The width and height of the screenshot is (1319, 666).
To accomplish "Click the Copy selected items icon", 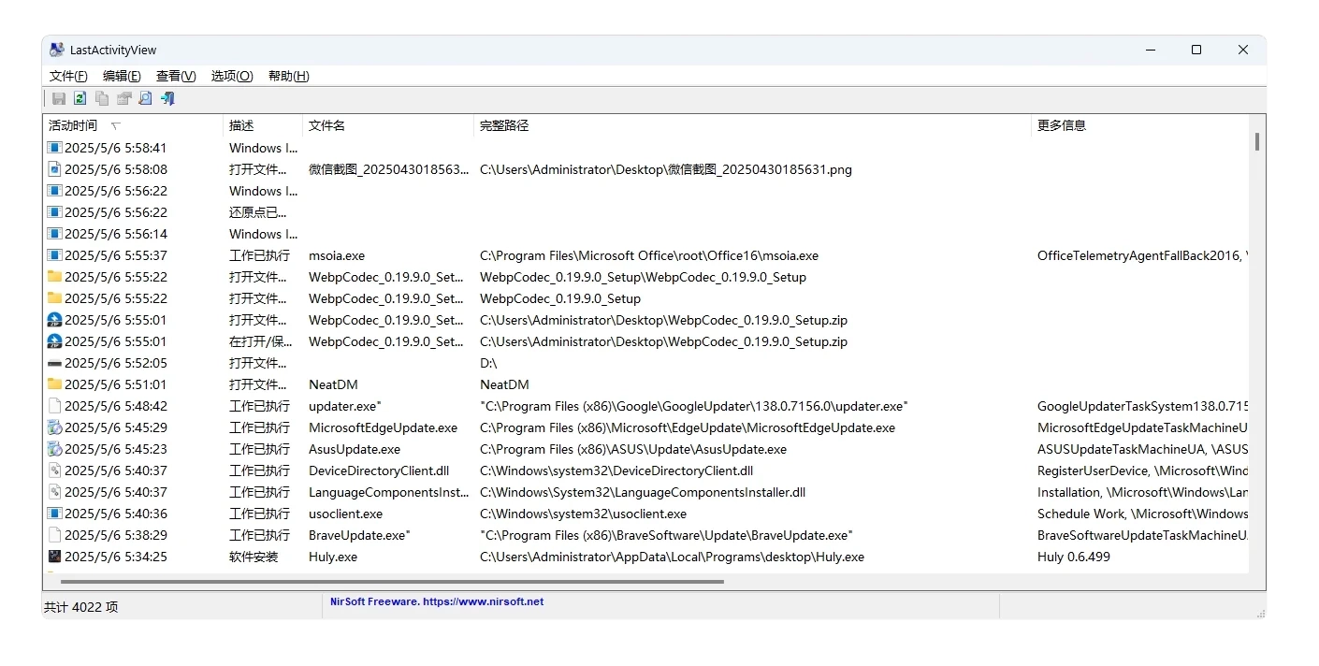I will click(x=102, y=98).
